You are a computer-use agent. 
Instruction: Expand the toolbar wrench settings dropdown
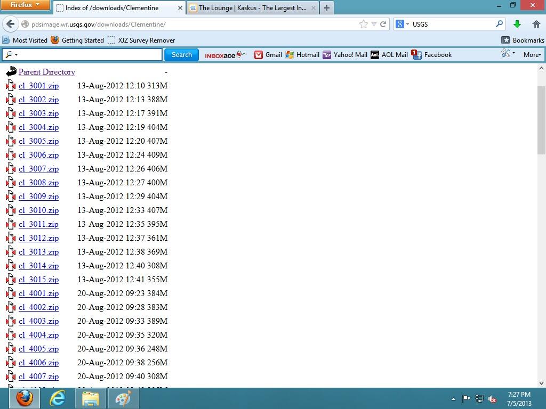click(x=508, y=54)
